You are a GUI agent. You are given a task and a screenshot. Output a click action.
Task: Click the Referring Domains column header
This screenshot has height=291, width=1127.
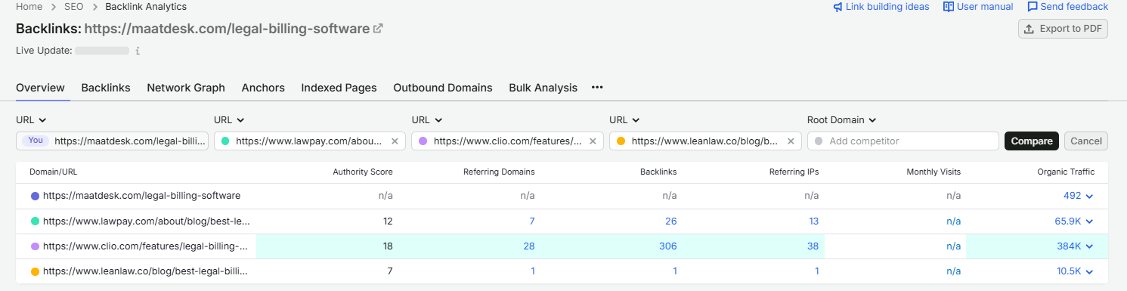click(x=499, y=172)
